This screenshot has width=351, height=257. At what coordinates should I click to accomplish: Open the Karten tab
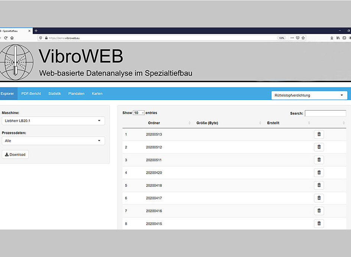click(97, 94)
